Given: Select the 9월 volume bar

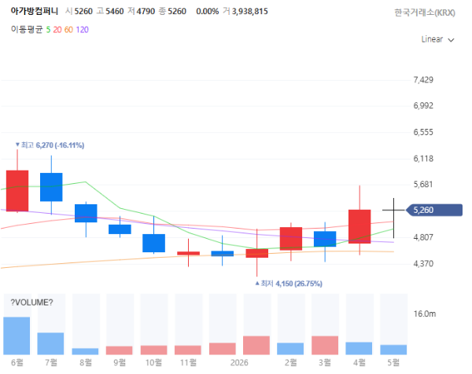Looking at the screenshot, I should (x=120, y=350).
